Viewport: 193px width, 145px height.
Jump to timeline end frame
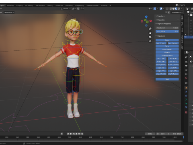[82, 134]
